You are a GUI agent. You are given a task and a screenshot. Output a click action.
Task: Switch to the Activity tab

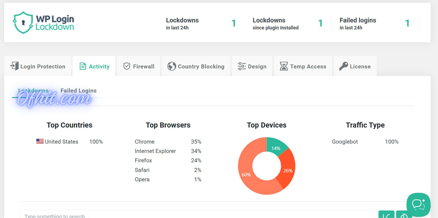tap(94, 66)
